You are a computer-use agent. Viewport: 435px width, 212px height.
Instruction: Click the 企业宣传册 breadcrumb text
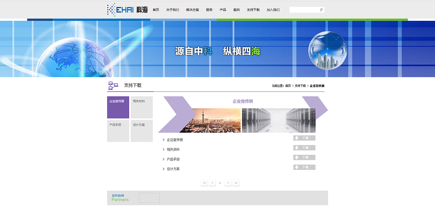coord(317,86)
